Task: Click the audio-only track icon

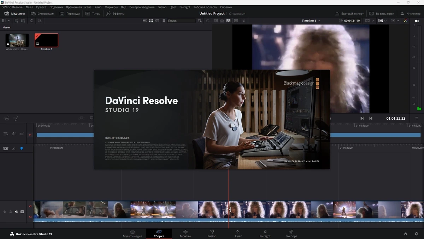Action: (x=16, y=118)
